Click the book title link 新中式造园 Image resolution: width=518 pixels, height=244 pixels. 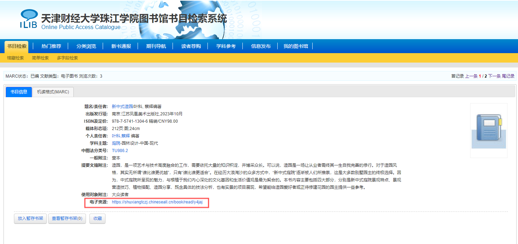tap(122, 107)
